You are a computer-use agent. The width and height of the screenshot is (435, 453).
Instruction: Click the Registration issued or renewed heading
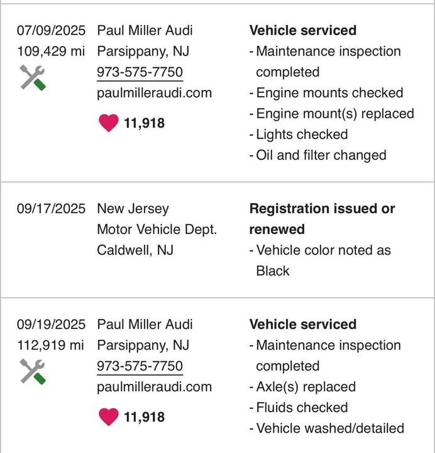click(322, 219)
